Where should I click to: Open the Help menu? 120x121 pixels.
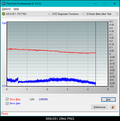(x=16, y=9)
